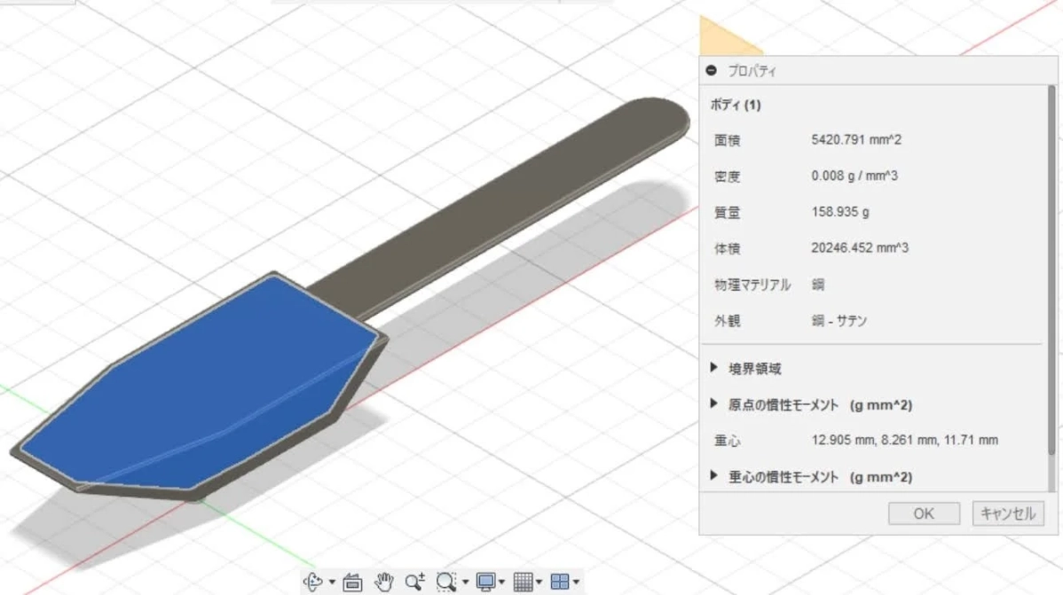The image size is (1063, 595).
Task: Open the Viewports dropdown arrow
Action: click(575, 583)
